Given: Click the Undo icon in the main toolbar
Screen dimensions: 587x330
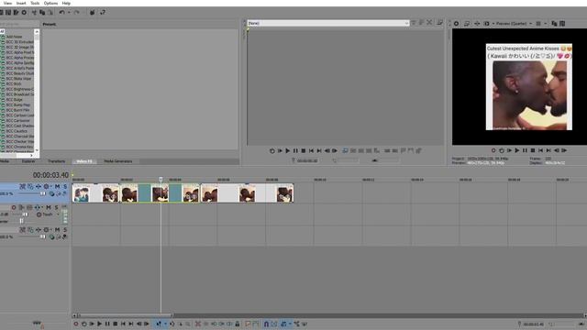Looking at the screenshot, I should [x=62, y=12].
